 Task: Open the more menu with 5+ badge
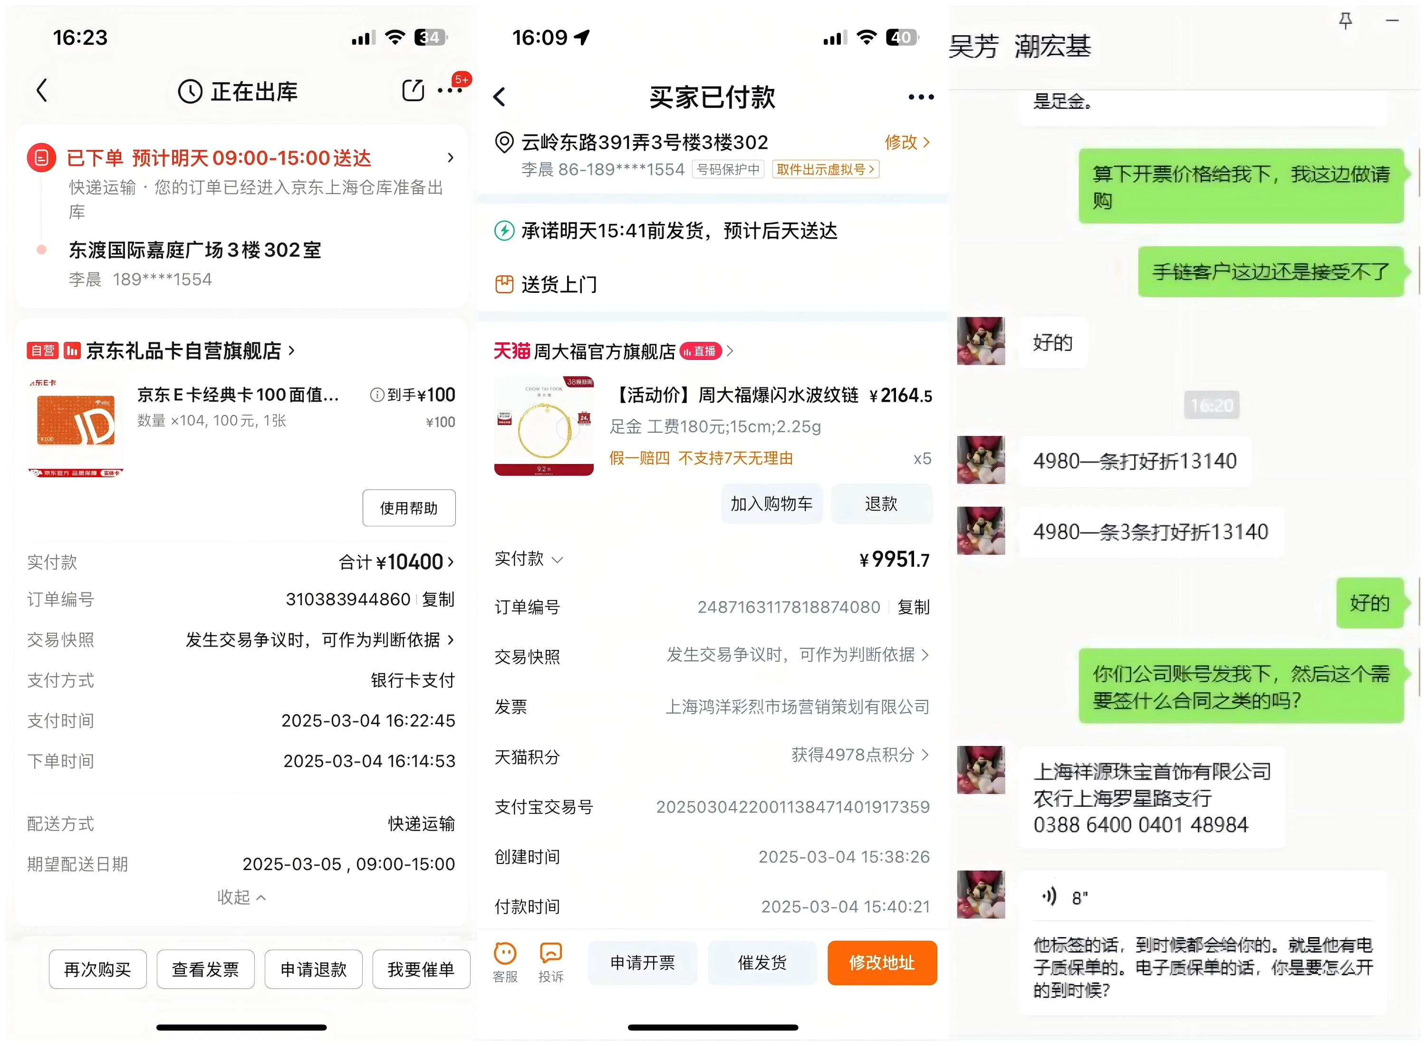point(450,90)
